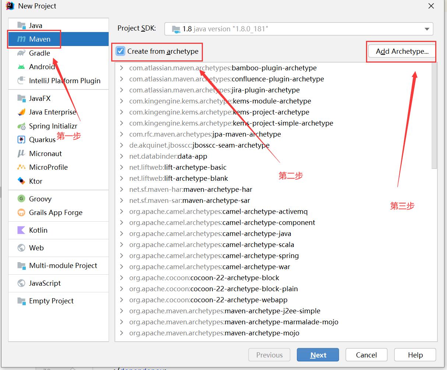Viewport: 447px width, 370px height.
Task: Select cocoon-22-archetype-block row
Action: pos(273,278)
